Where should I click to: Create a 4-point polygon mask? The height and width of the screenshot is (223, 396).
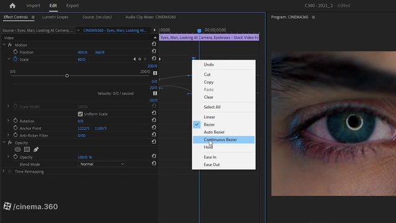[x=27, y=149]
